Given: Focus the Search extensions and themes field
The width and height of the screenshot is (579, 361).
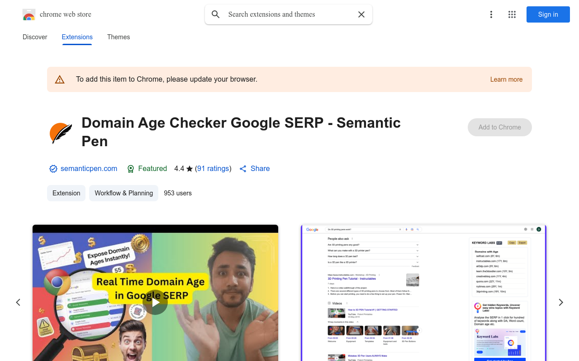Looking at the screenshot, I should tap(289, 14).
